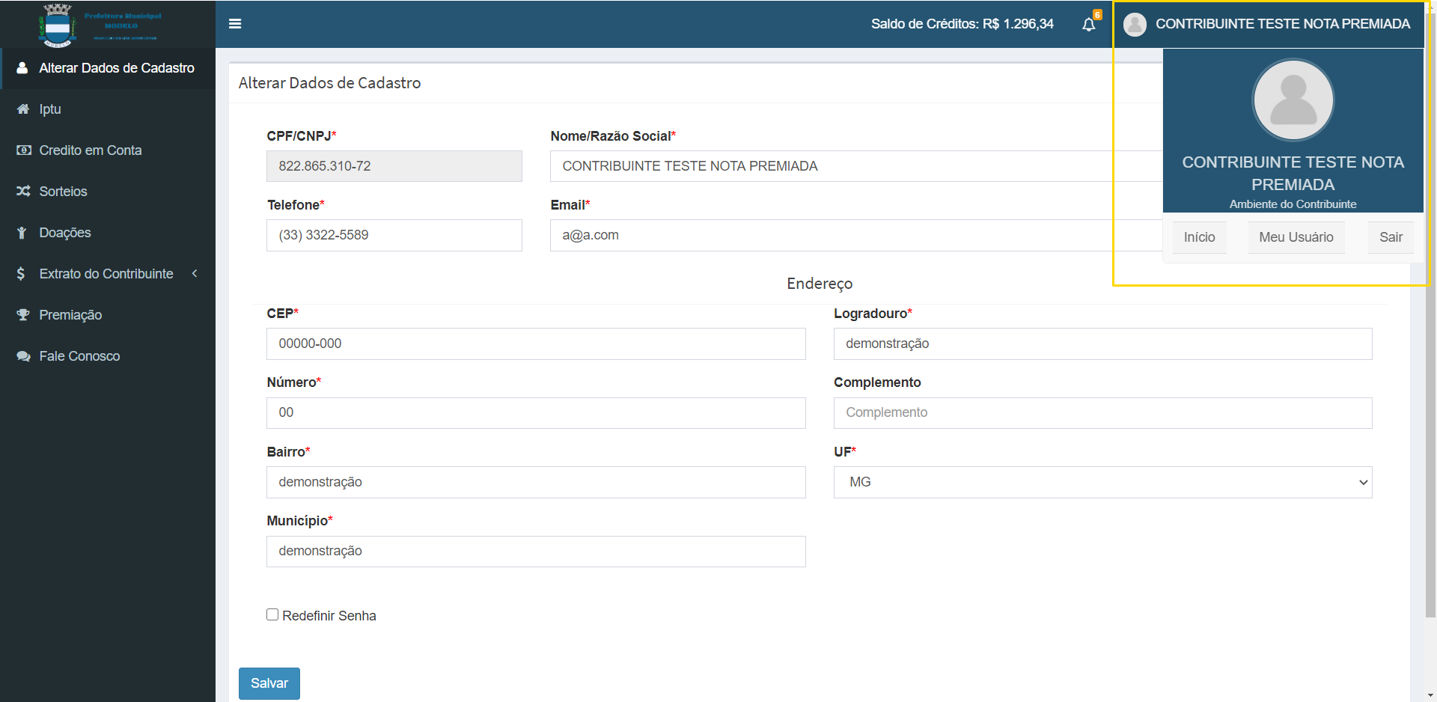This screenshot has width=1437, height=702.
Task: Toggle the CONTRIBUINTE TESTE NOTA PREMIADA user menu
Action: [1282, 24]
